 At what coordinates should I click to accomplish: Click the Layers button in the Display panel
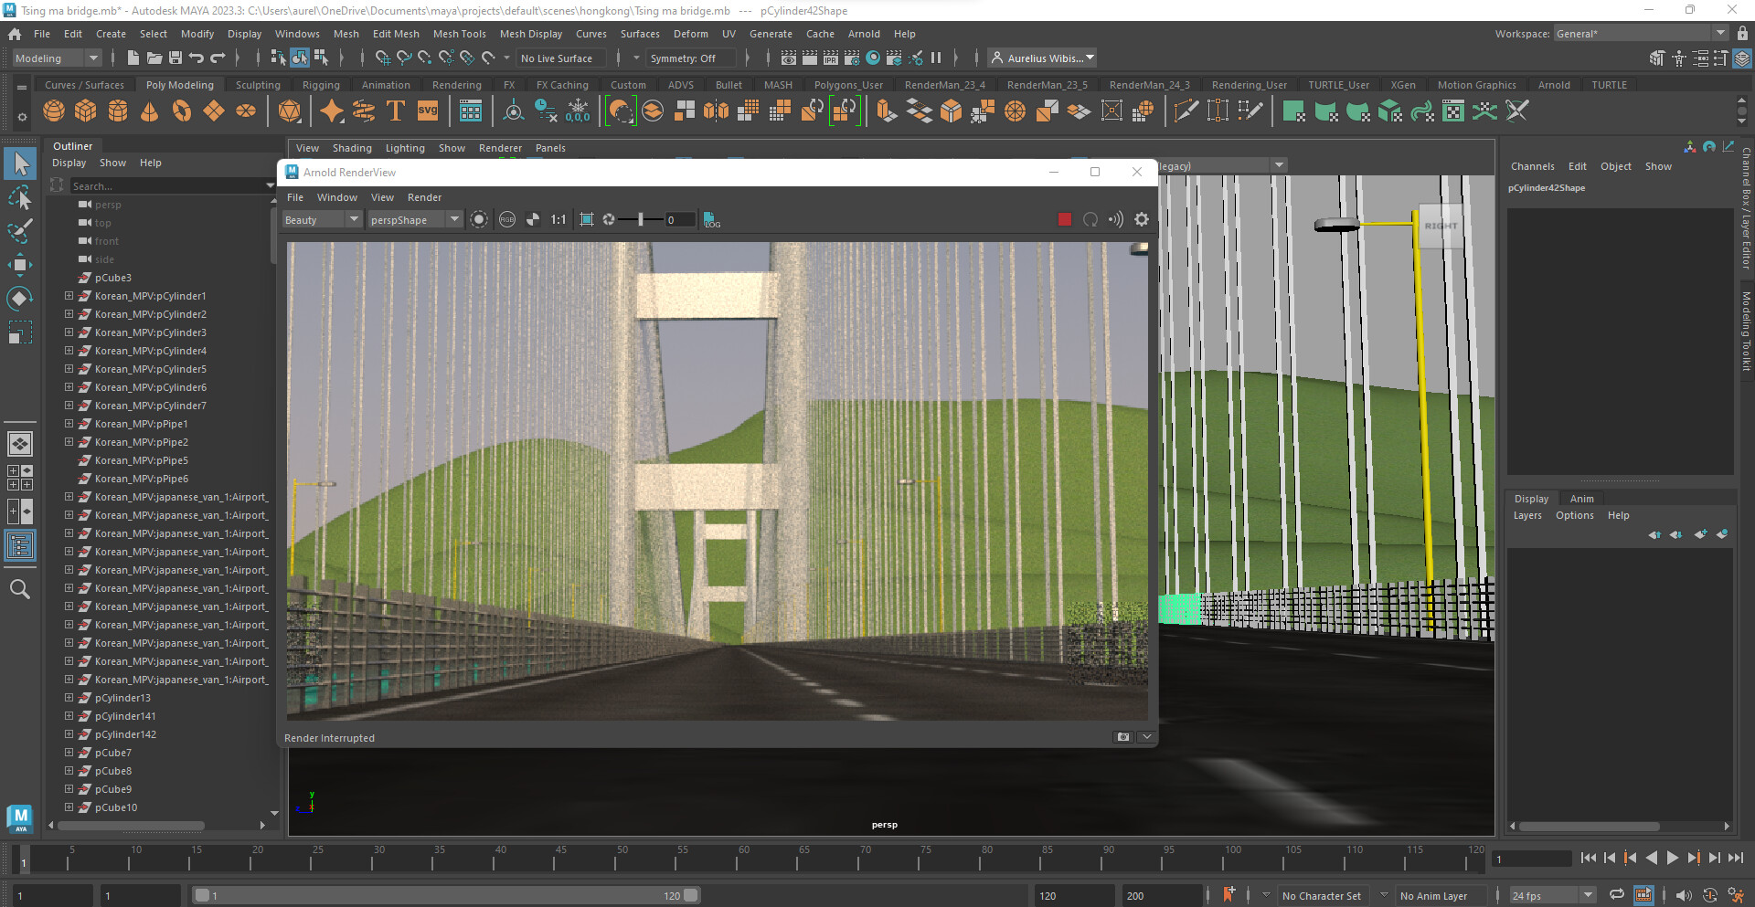pyautogui.click(x=1526, y=515)
